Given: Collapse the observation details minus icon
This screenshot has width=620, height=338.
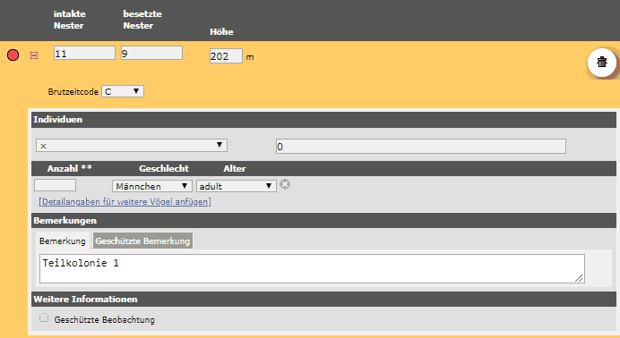Looking at the screenshot, I should point(34,55).
